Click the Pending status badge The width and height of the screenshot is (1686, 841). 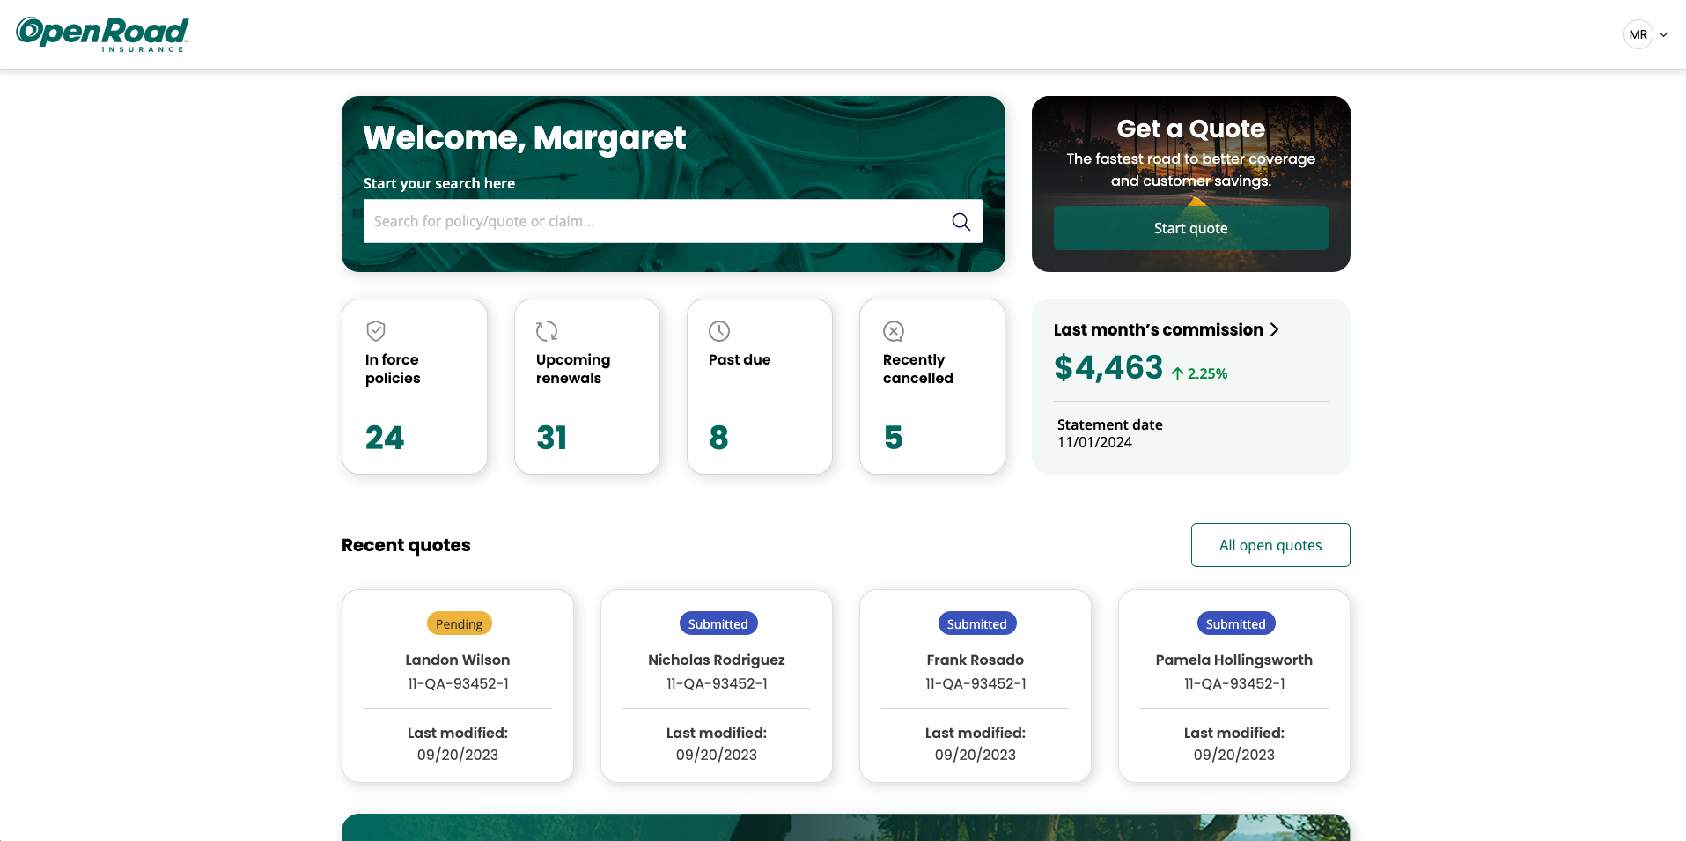click(x=459, y=623)
